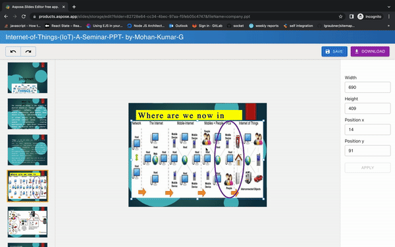Show more bookmarks overflow arrow
Viewport: 395px width, 247px height.
click(388, 26)
